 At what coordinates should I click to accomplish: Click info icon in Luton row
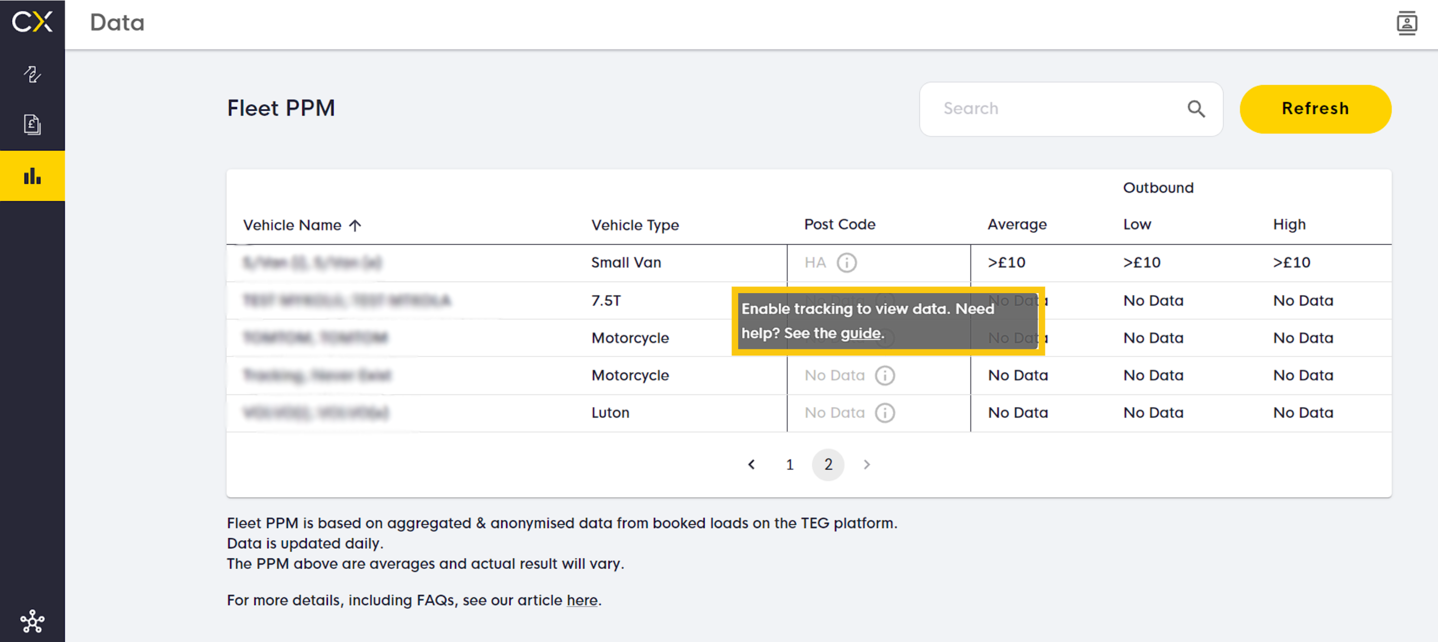884,413
